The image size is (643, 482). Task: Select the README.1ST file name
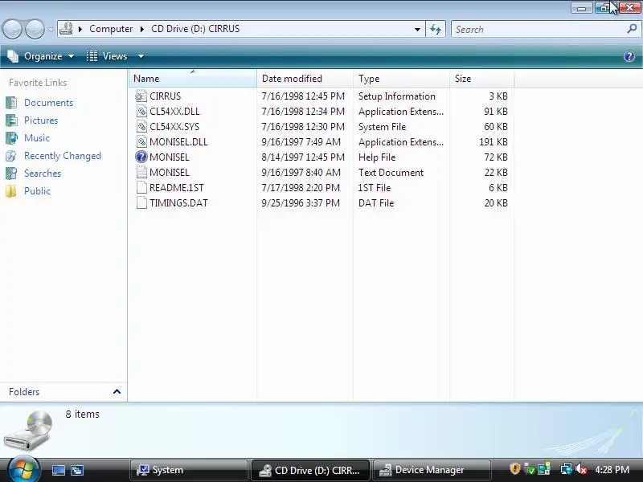[177, 188]
